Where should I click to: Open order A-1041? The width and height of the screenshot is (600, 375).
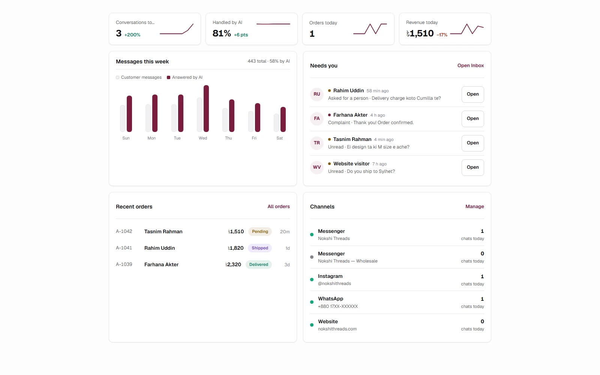[203, 248]
